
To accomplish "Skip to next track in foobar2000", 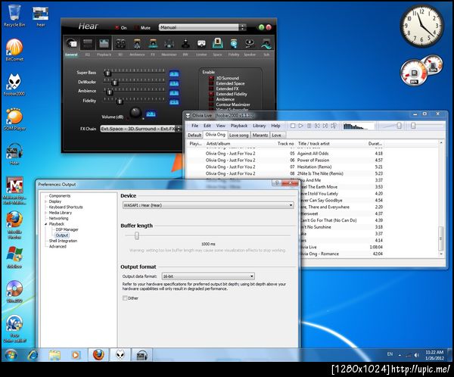I will click(325, 126).
